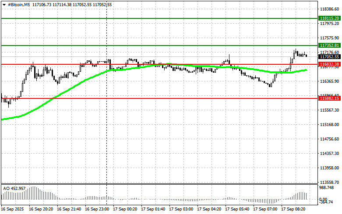Click the 17 Sep 08:20 time label
This screenshot has height=214, width=342.
294,210
